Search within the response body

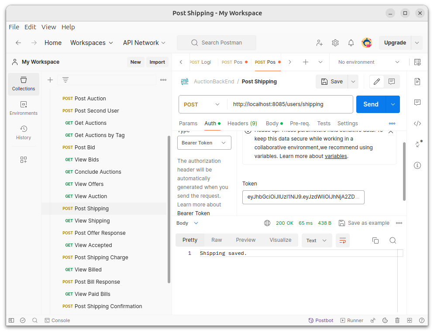[x=393, y=240]
